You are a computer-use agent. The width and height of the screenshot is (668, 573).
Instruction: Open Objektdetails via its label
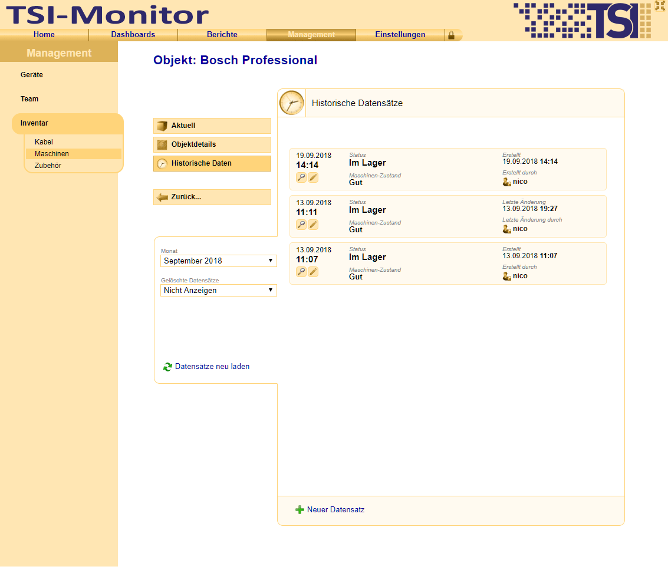point(193,144)
